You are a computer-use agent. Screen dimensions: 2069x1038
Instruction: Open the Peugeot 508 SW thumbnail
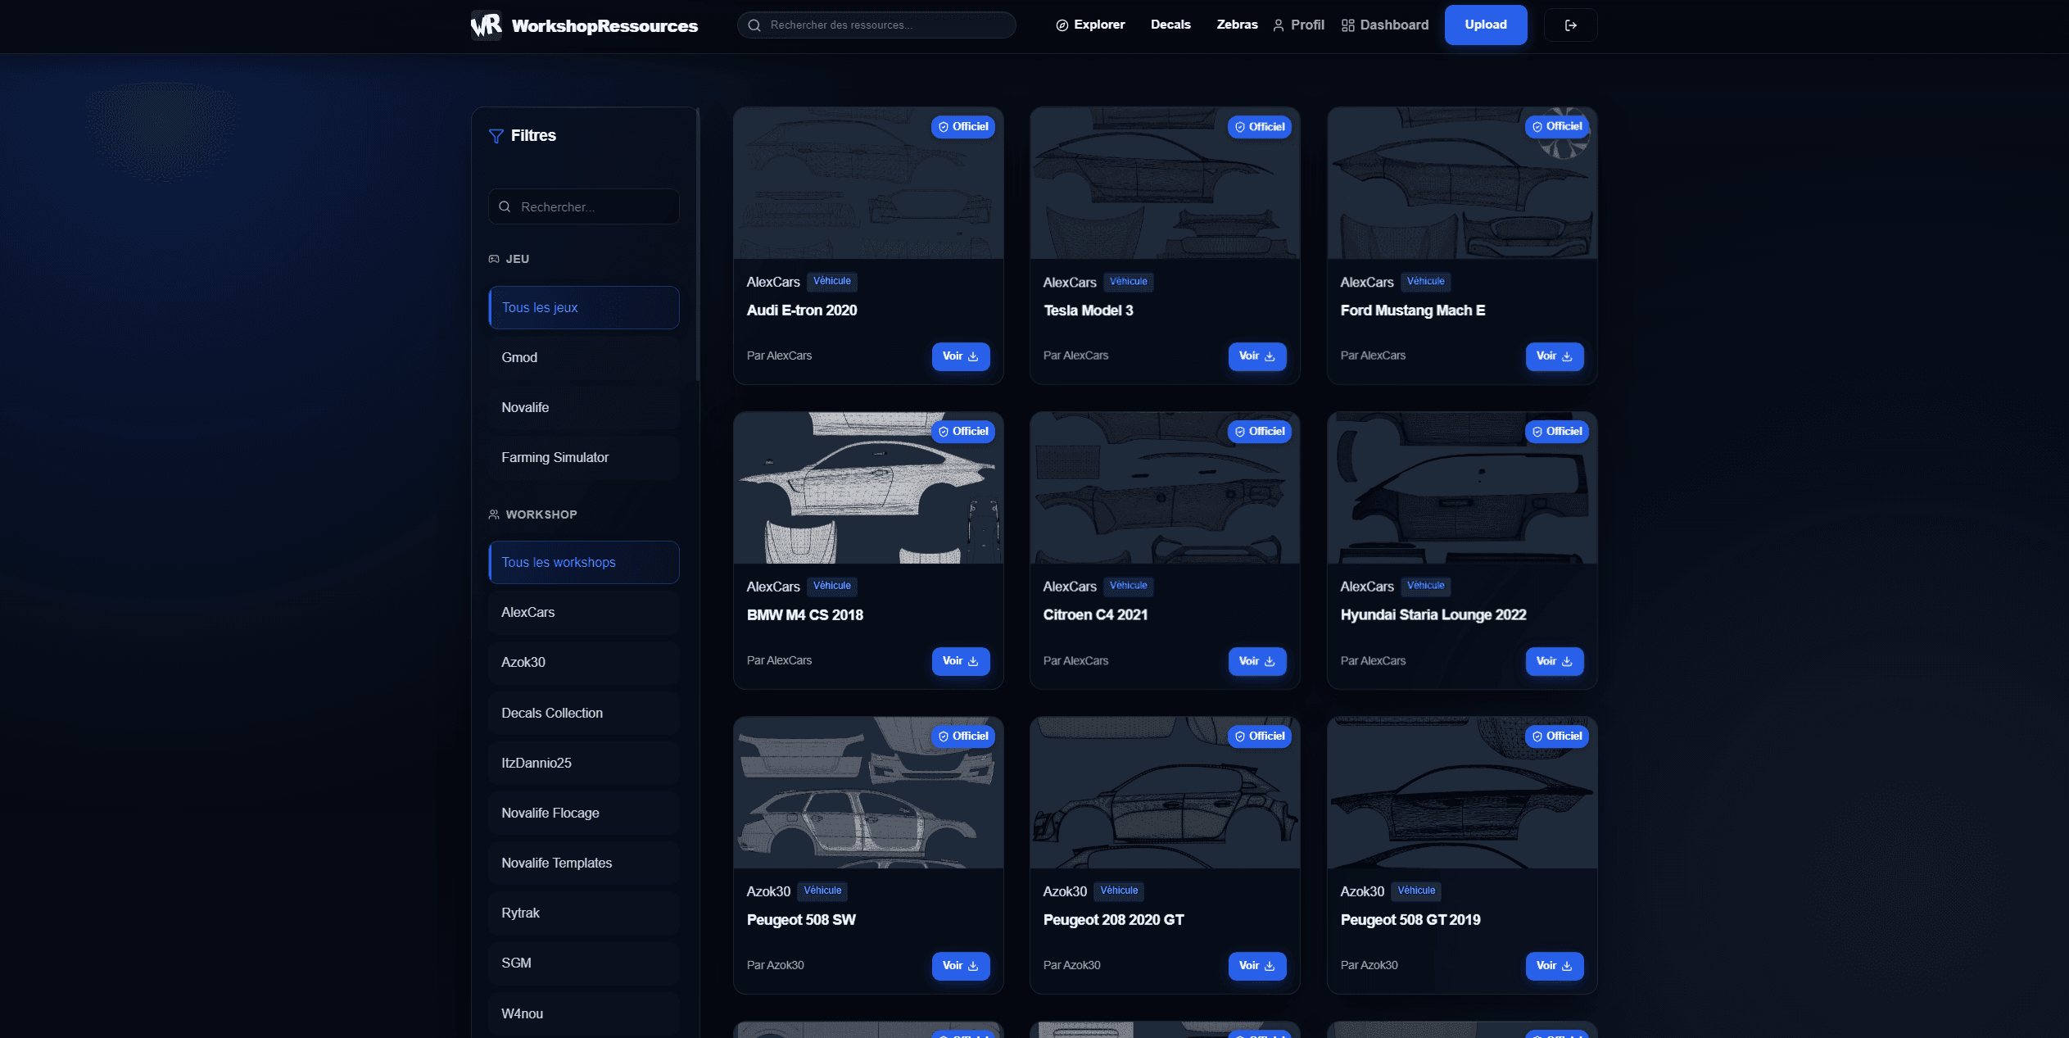[868, 793]
